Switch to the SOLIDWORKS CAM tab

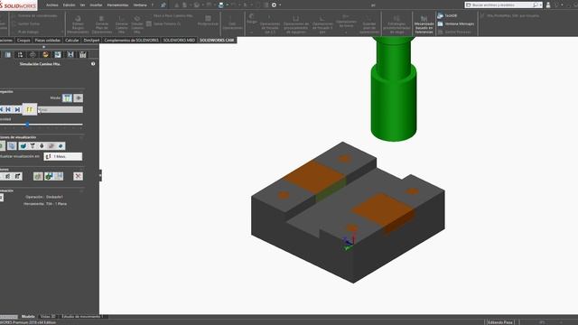pos(217,40)
